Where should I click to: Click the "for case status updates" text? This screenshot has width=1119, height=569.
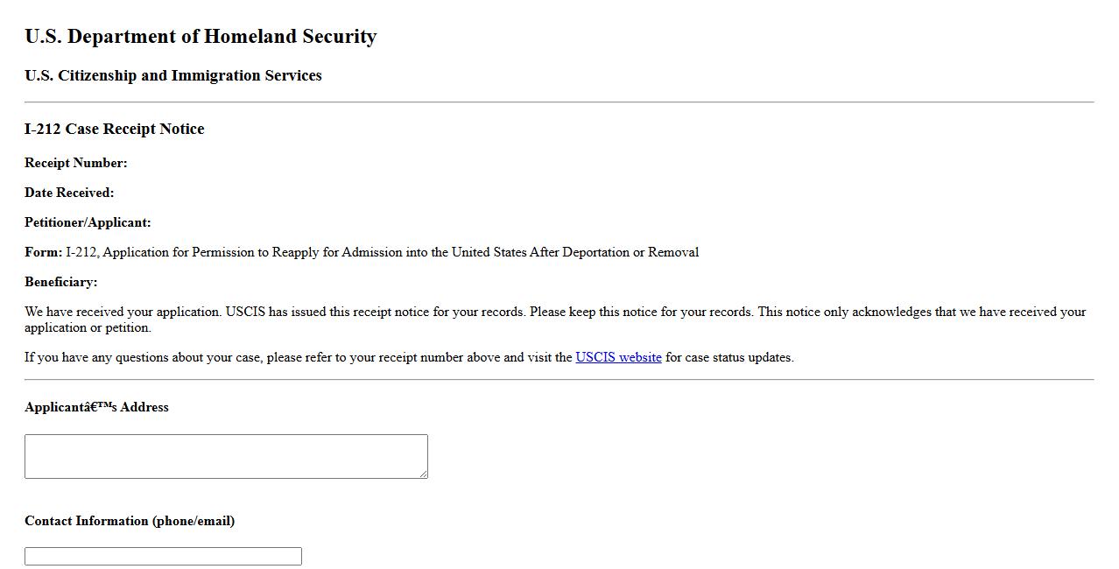(x=729, y=357)
